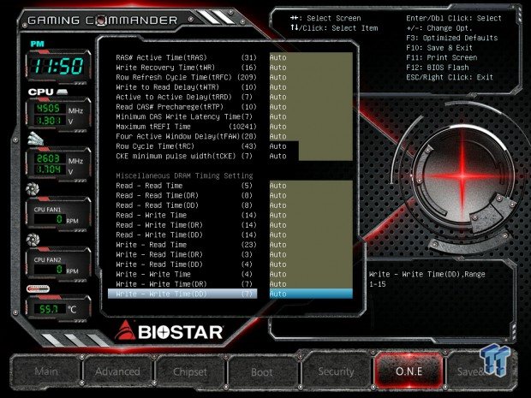The height and width of the screenshot is (398, 531).
Task: Select the Read - Read Time(DD) row
Action: click(x=186, y=205)
